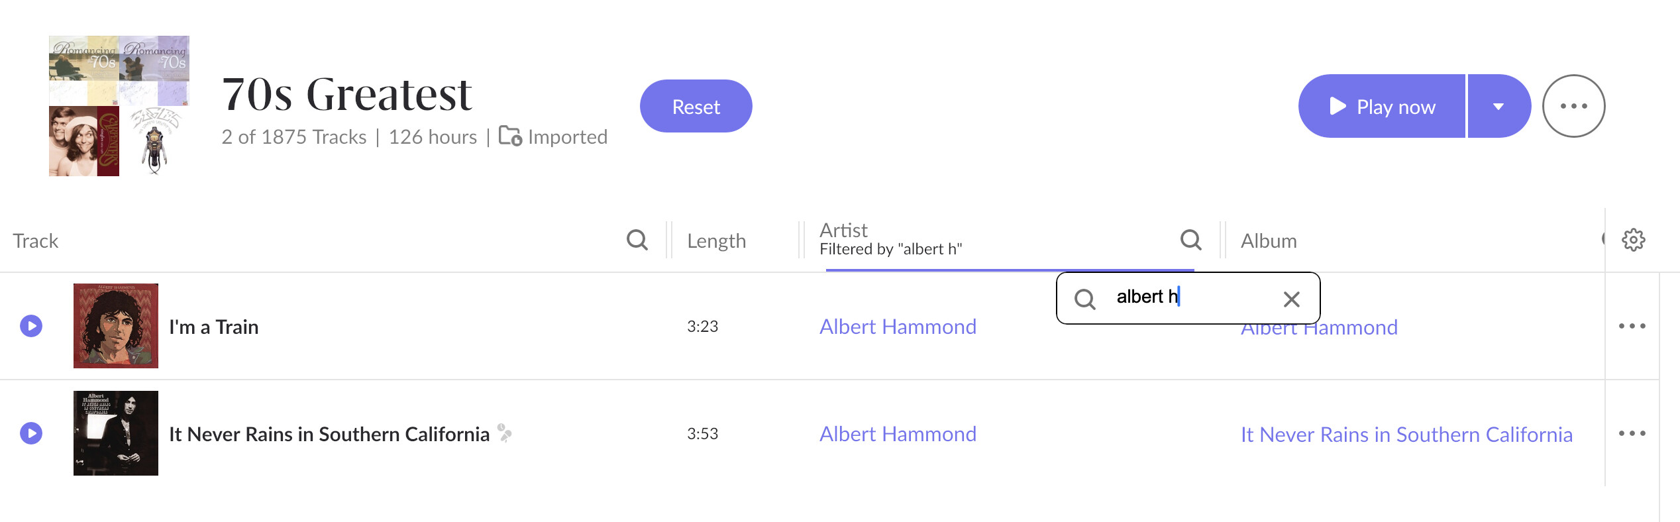Play It Never Rains in Southern California

point(31,433)
